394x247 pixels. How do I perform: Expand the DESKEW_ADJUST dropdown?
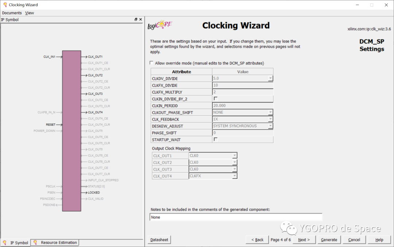[270, 126]
